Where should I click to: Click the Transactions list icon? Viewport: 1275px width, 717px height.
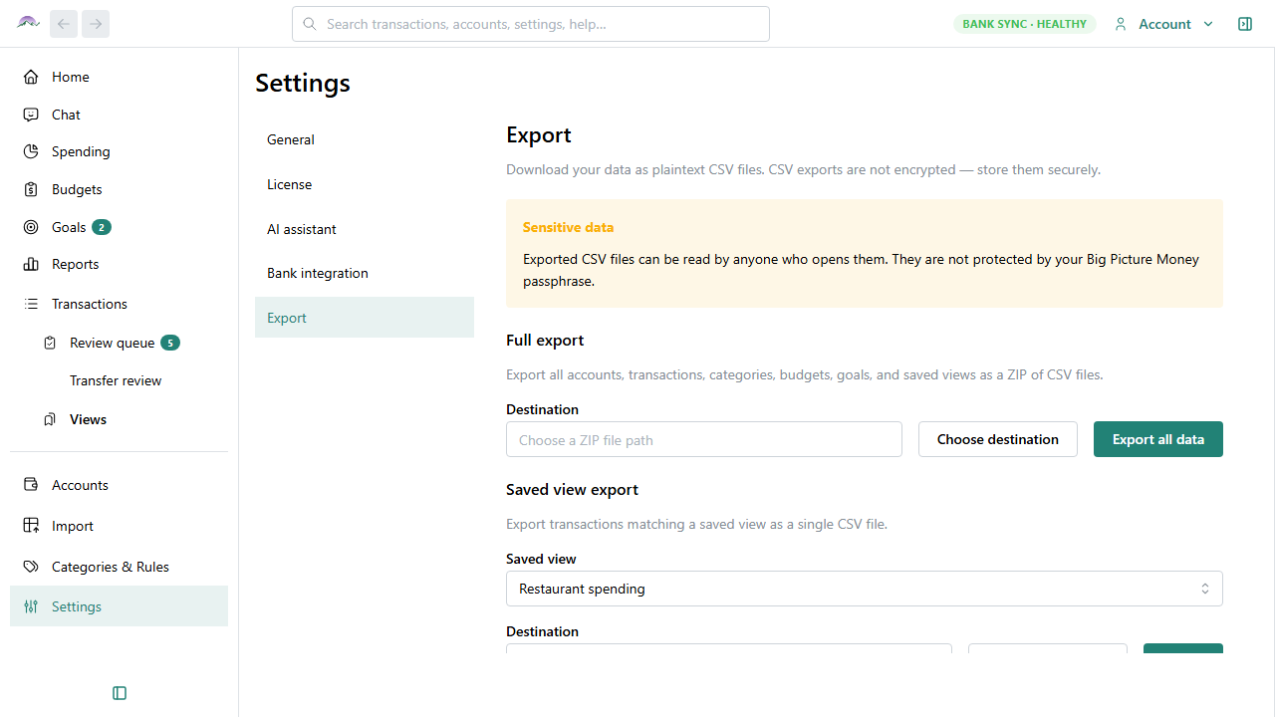click(31, 304)
